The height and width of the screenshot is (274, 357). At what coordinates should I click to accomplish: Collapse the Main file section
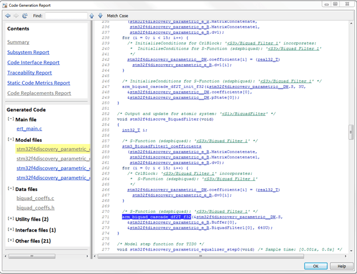(11, 119)
